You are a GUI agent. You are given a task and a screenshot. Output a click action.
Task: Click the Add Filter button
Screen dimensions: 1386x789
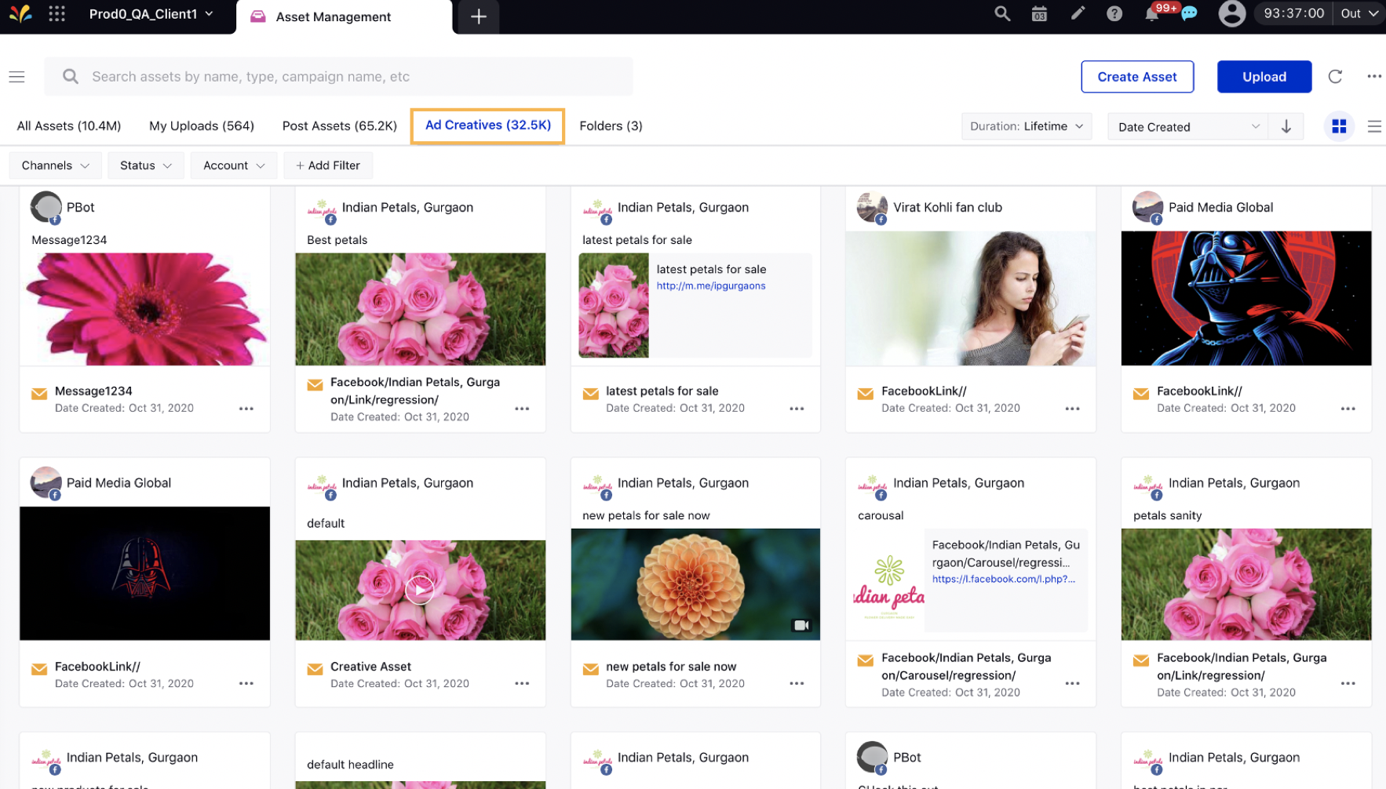[x=328, y=165]
